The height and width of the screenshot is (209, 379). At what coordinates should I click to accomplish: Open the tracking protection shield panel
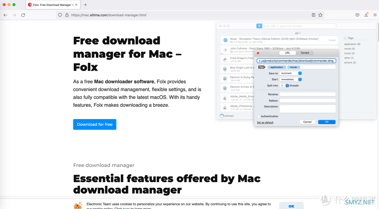(60, 15)
